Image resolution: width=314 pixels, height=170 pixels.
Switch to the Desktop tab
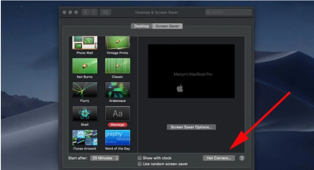pyautogui.click(x=141, y=26)
